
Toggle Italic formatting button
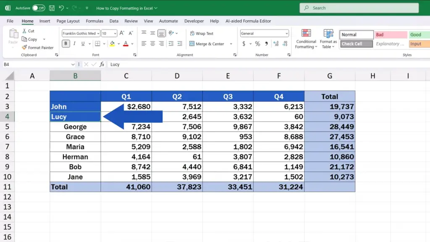tap(74, 44)
